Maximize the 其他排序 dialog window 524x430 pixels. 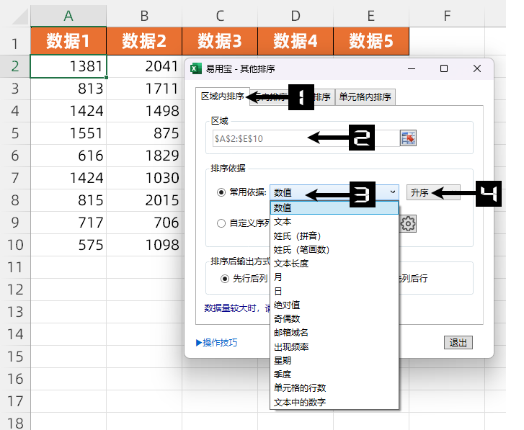coord(444,68)
